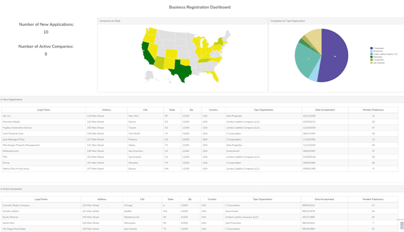This screenshot has height=232, width=404.
Task: Click Connelly Realty Company row
Action: point(200,205)
